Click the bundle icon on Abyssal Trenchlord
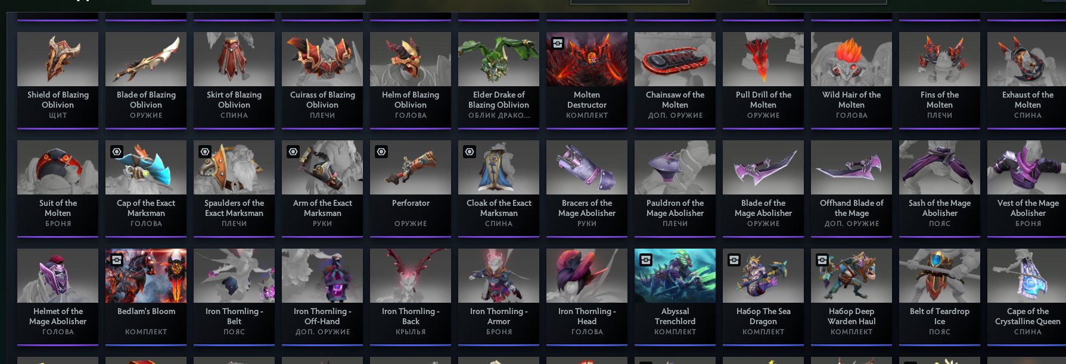1066x364 pixels. pyautogui.click(x=646, y=260)
